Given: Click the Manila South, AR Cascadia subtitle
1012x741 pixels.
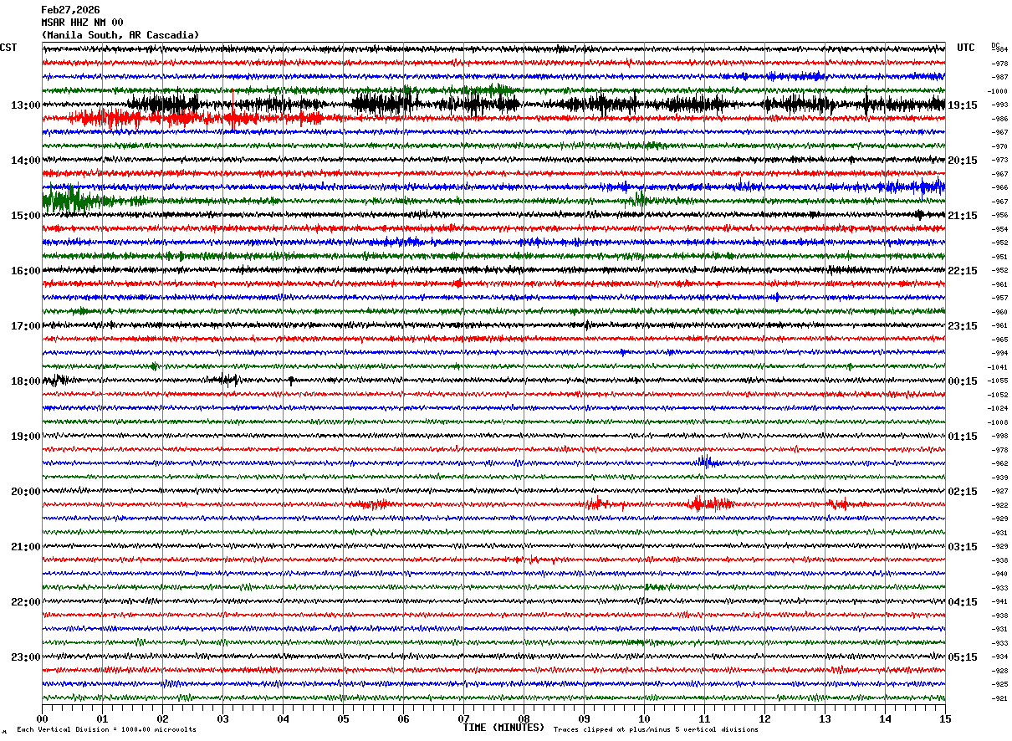Looking at the screenshot, I should tap(120, 35).
